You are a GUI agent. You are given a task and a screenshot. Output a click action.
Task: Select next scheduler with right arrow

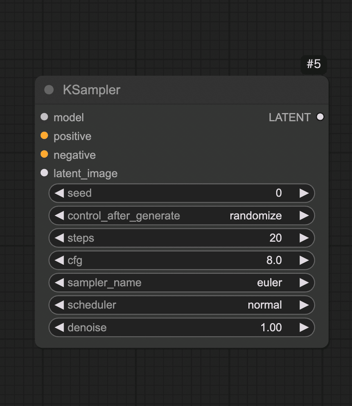click(x=304, y=305)
